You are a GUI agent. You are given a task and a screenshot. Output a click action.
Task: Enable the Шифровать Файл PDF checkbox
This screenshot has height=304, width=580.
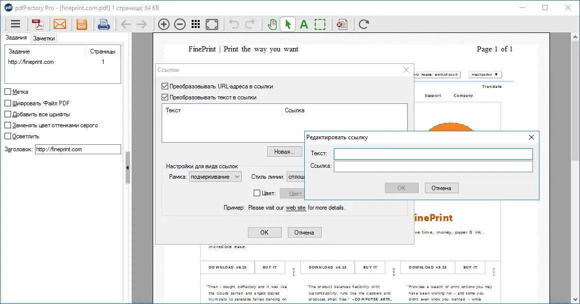tap(8, 103)
